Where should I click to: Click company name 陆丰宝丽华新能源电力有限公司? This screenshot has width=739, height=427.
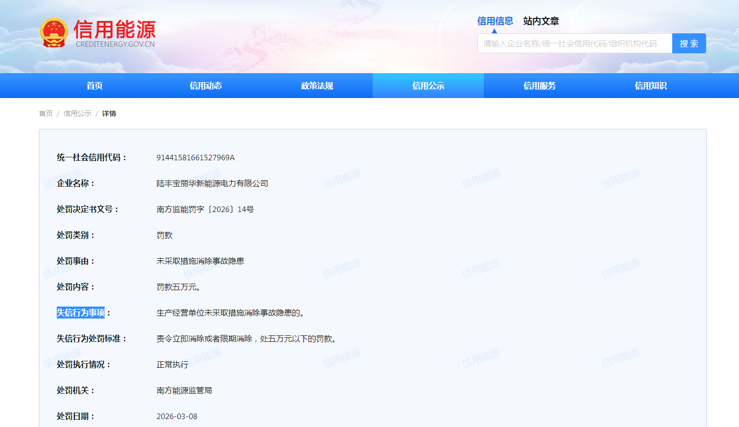212,184
